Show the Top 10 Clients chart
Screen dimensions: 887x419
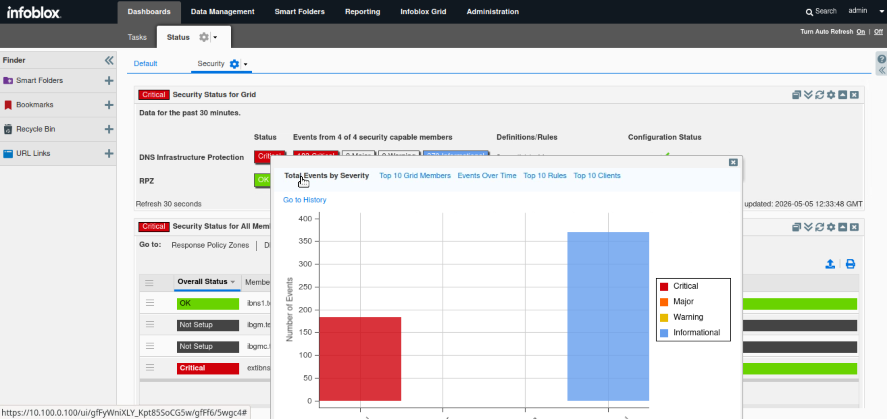597,175
